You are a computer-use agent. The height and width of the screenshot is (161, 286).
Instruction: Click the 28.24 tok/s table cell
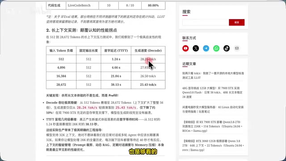148,59
